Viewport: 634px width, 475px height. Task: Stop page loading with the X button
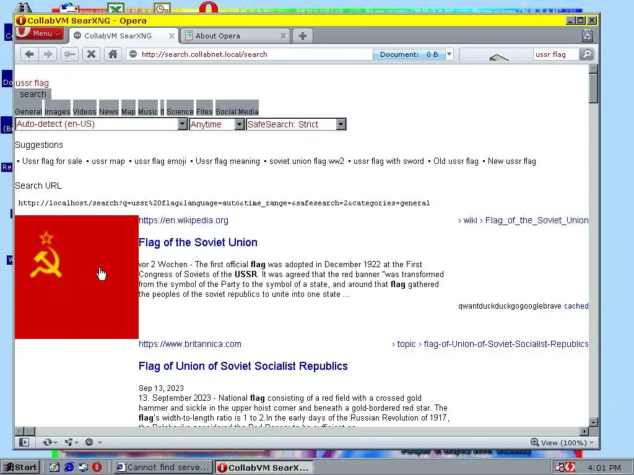point(92,54)
